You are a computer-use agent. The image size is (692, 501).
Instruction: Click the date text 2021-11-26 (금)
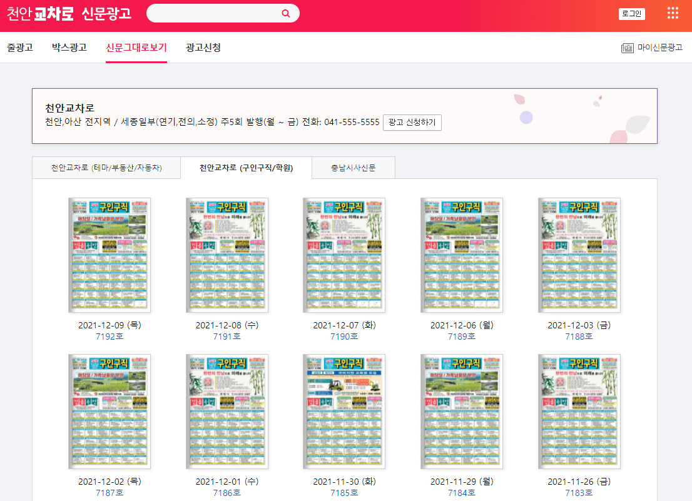click(579, 482)
